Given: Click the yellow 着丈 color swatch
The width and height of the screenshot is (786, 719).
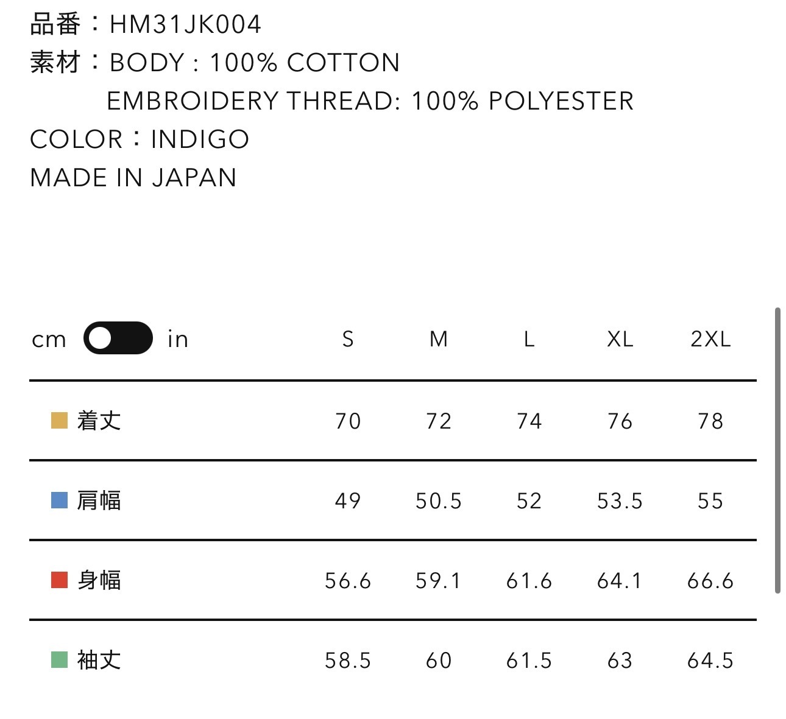Looking at the screenshot, I should pyautogui.click(x=59, y=421).
